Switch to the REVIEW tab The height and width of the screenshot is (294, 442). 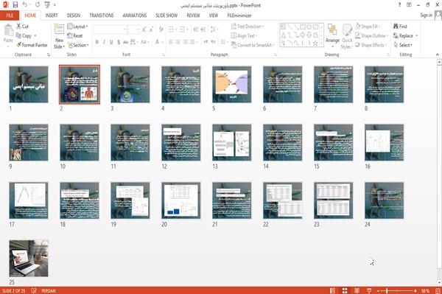pyautogui.click(x=193, y=15)
